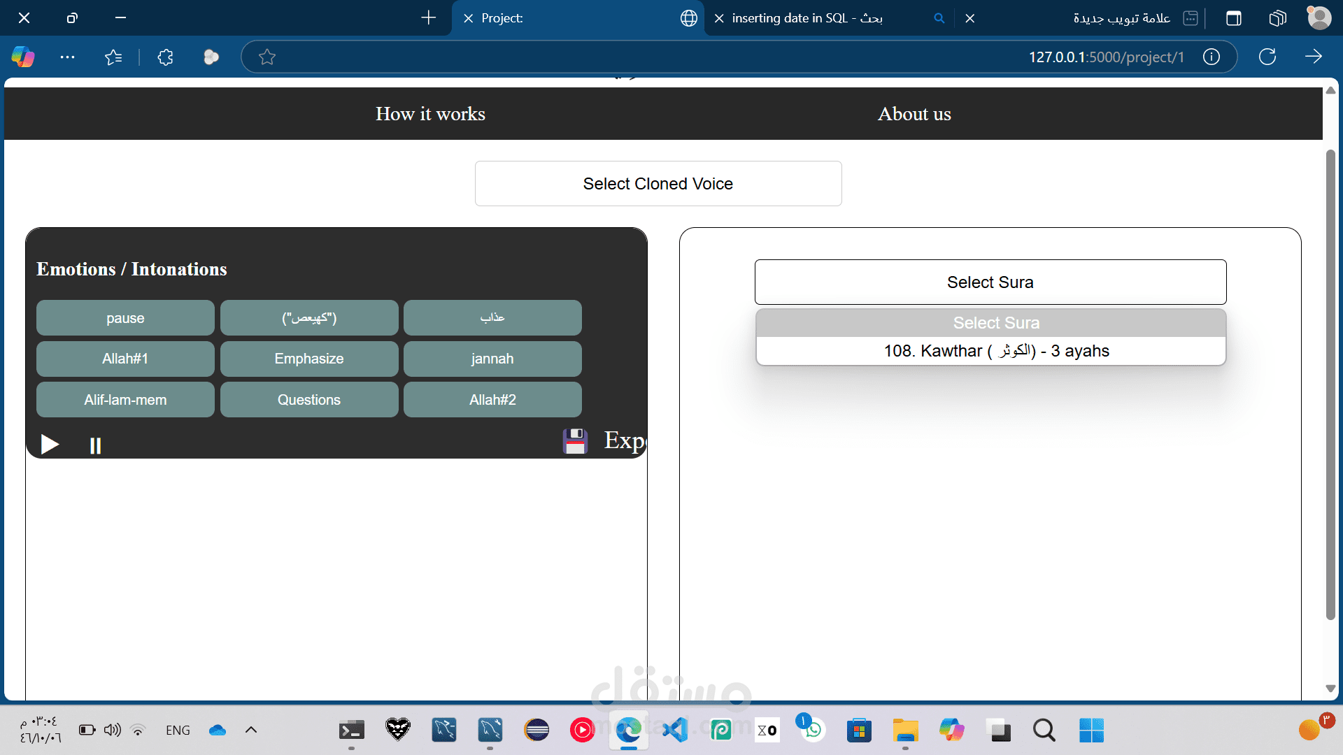This screenshot has height=755, width=1343.
Task: Click the play button in emotions panel
Action: (49, 445)
